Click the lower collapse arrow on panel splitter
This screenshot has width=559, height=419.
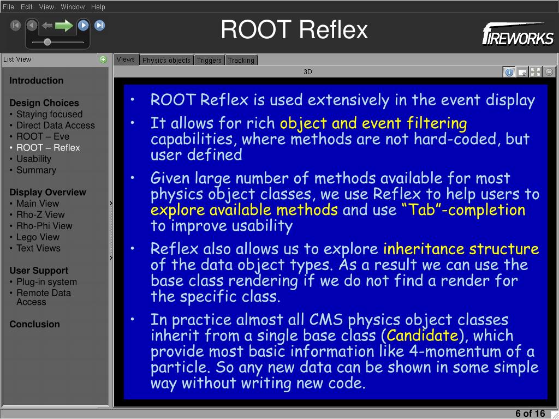pyautogui.click(x=111, y=258)
